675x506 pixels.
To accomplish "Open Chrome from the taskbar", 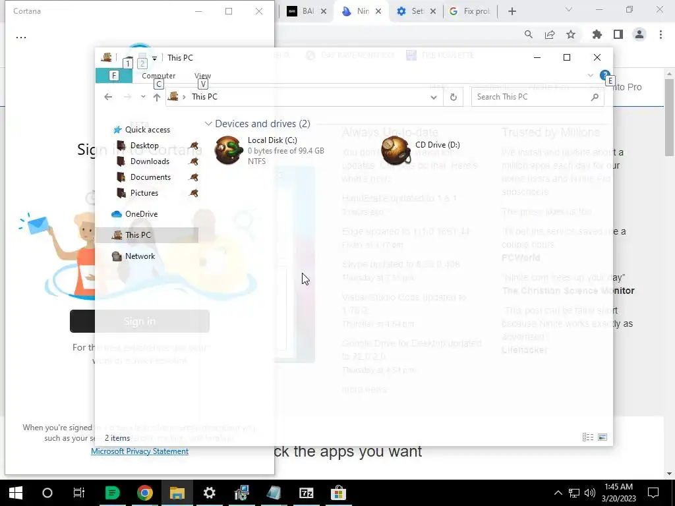I will tap(144, 493).
